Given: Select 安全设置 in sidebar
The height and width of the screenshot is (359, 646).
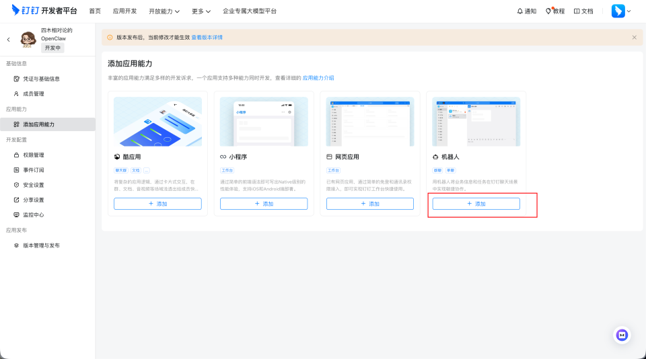Looking at the screenshot, I should tap(48, 185).
